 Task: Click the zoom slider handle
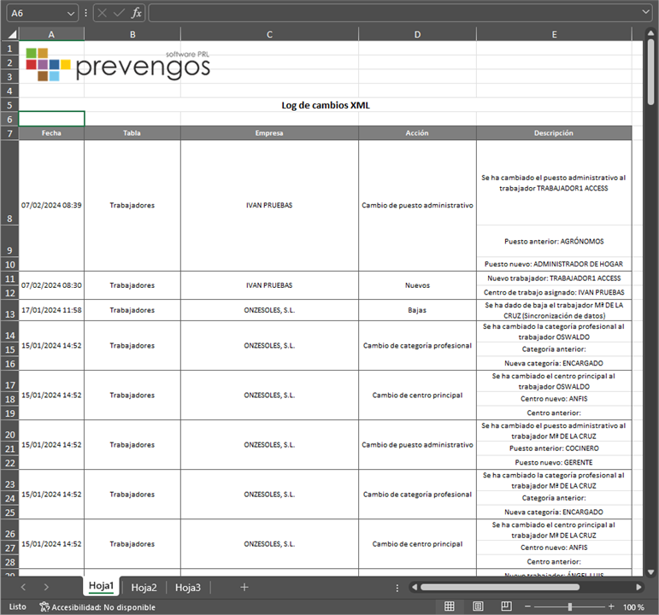click(x=570, y=606)
